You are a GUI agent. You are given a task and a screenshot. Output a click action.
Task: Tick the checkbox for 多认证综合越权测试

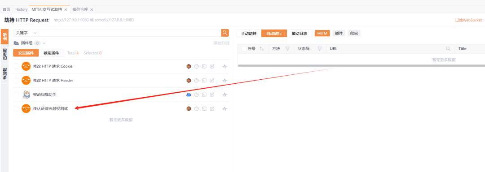tap(17, 109)
